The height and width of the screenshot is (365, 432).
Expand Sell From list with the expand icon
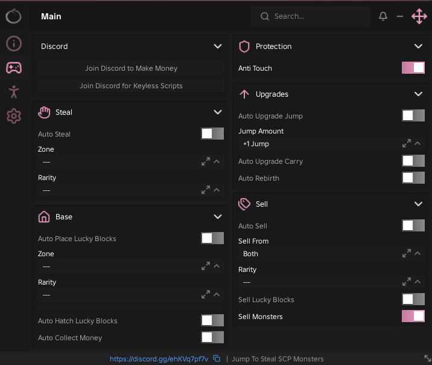point(407,253)
